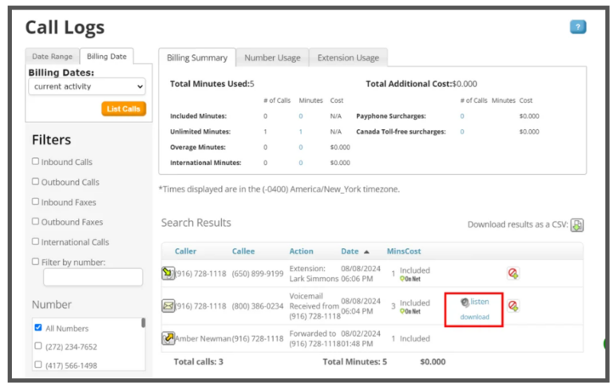Viewport: 613px width, 391px height.
Task: Block number icon in 06:06 PM call row
Action: [513, 273]
